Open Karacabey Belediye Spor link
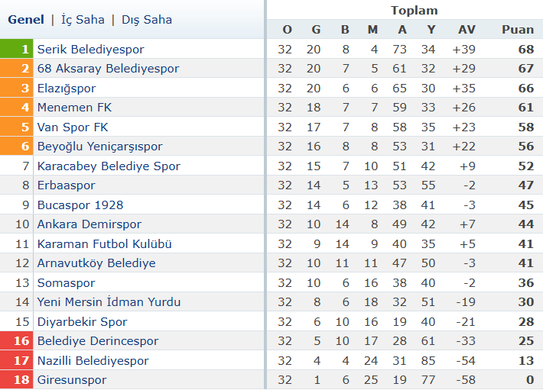 click(109, 166)
